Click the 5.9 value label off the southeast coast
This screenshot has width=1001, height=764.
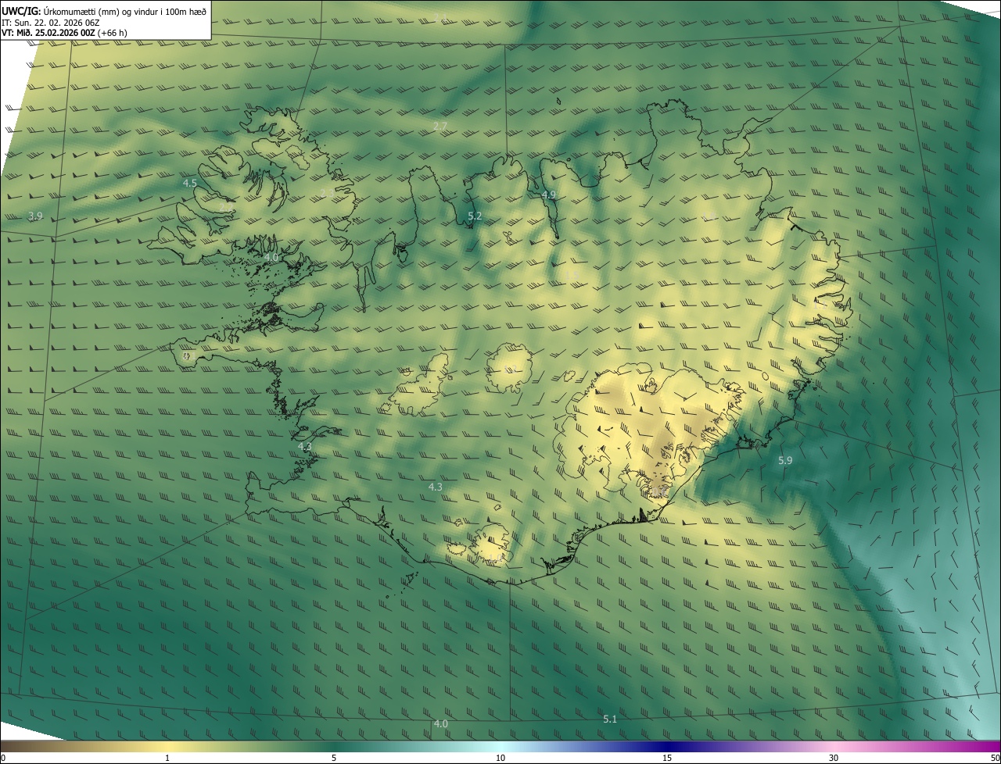tap(785, 460)
